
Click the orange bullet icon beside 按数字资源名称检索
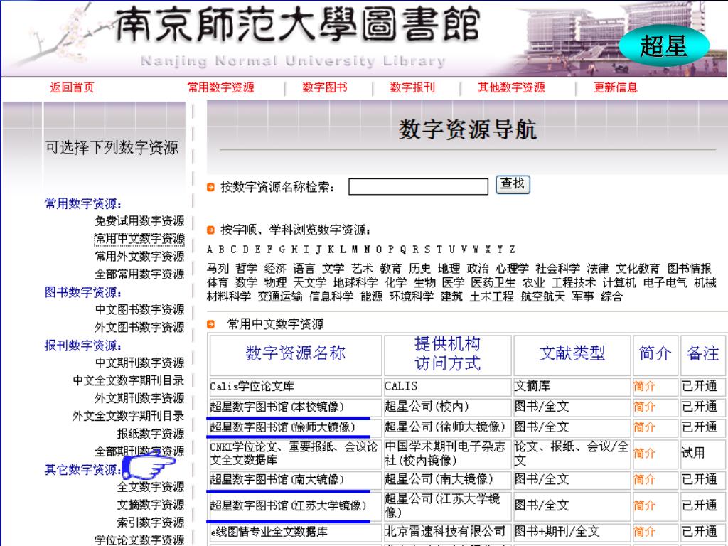[210, 187]
